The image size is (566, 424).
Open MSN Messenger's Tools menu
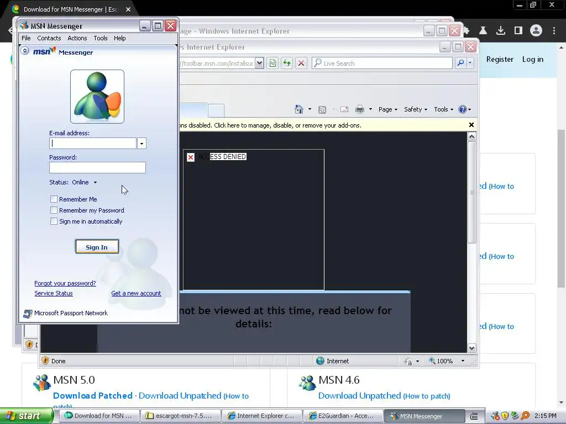pyautogui.click(x=101, y=38)
